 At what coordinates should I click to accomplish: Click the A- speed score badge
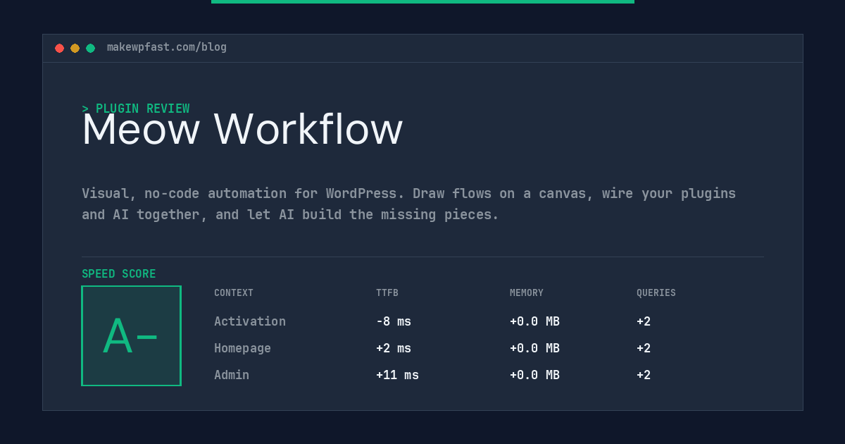(131, 335)
